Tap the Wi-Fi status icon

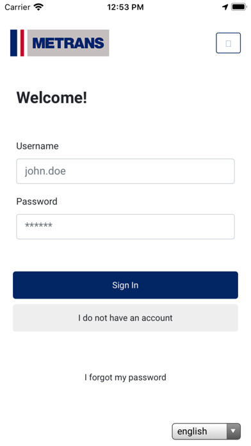(x=38, y=7)
